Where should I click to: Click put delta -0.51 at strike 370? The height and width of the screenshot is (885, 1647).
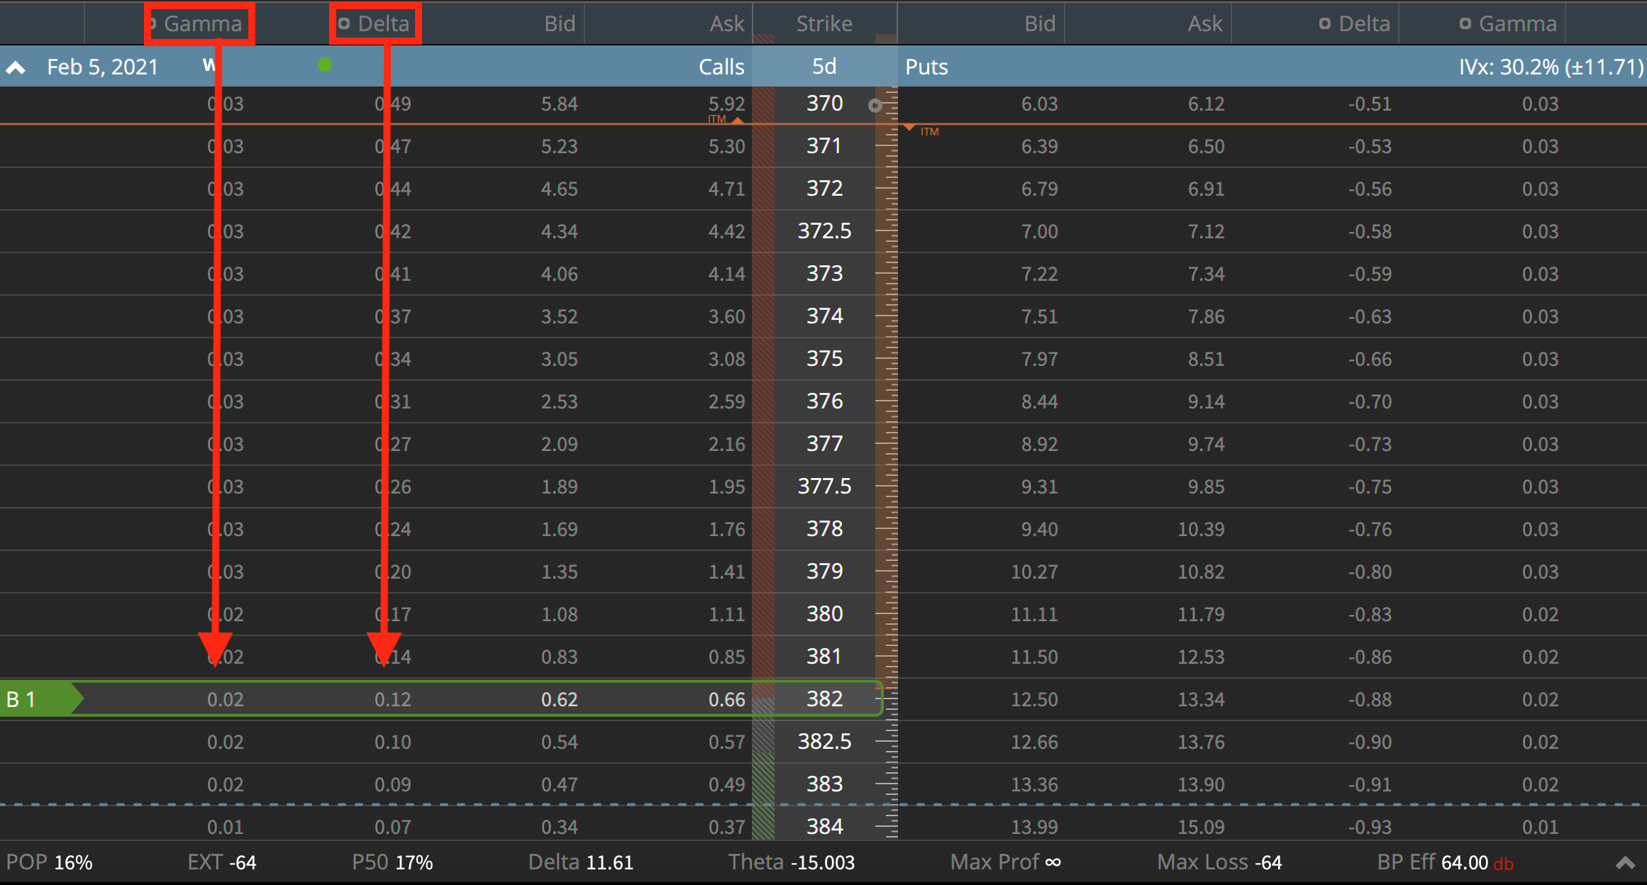point(1370,104)
